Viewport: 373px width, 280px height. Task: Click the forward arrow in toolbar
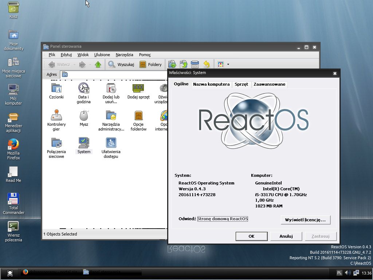click(82, 65)
